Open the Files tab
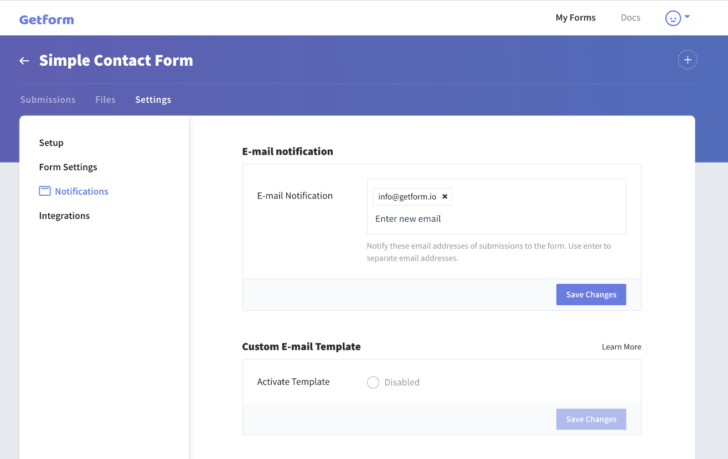 click(105, 100)
